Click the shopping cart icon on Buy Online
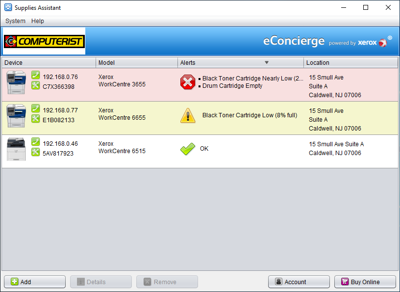This screenshot has height=292, width=400. coord(345,282)
